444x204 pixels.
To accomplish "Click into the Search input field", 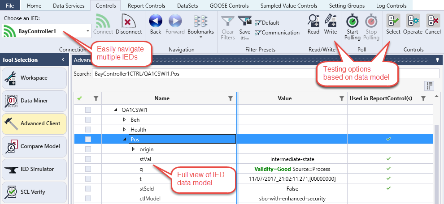I will pos(265,73).
